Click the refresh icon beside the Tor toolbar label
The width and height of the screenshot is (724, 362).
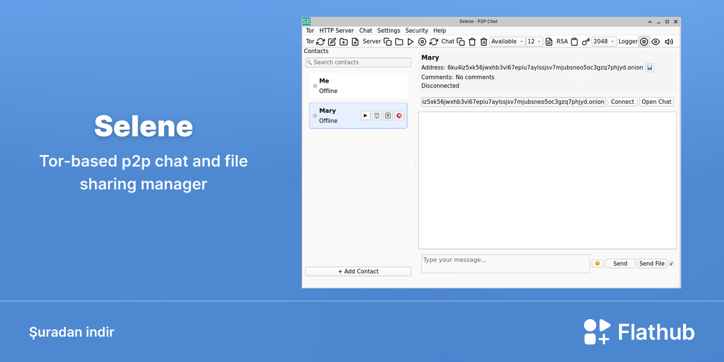click(x=320, y=42)
